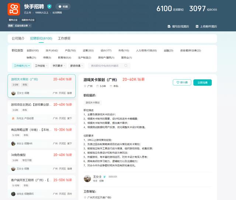Select 技术(4542) job type filter
The height and width of the screenshot is (200, 236).
[x=52, y=51]
